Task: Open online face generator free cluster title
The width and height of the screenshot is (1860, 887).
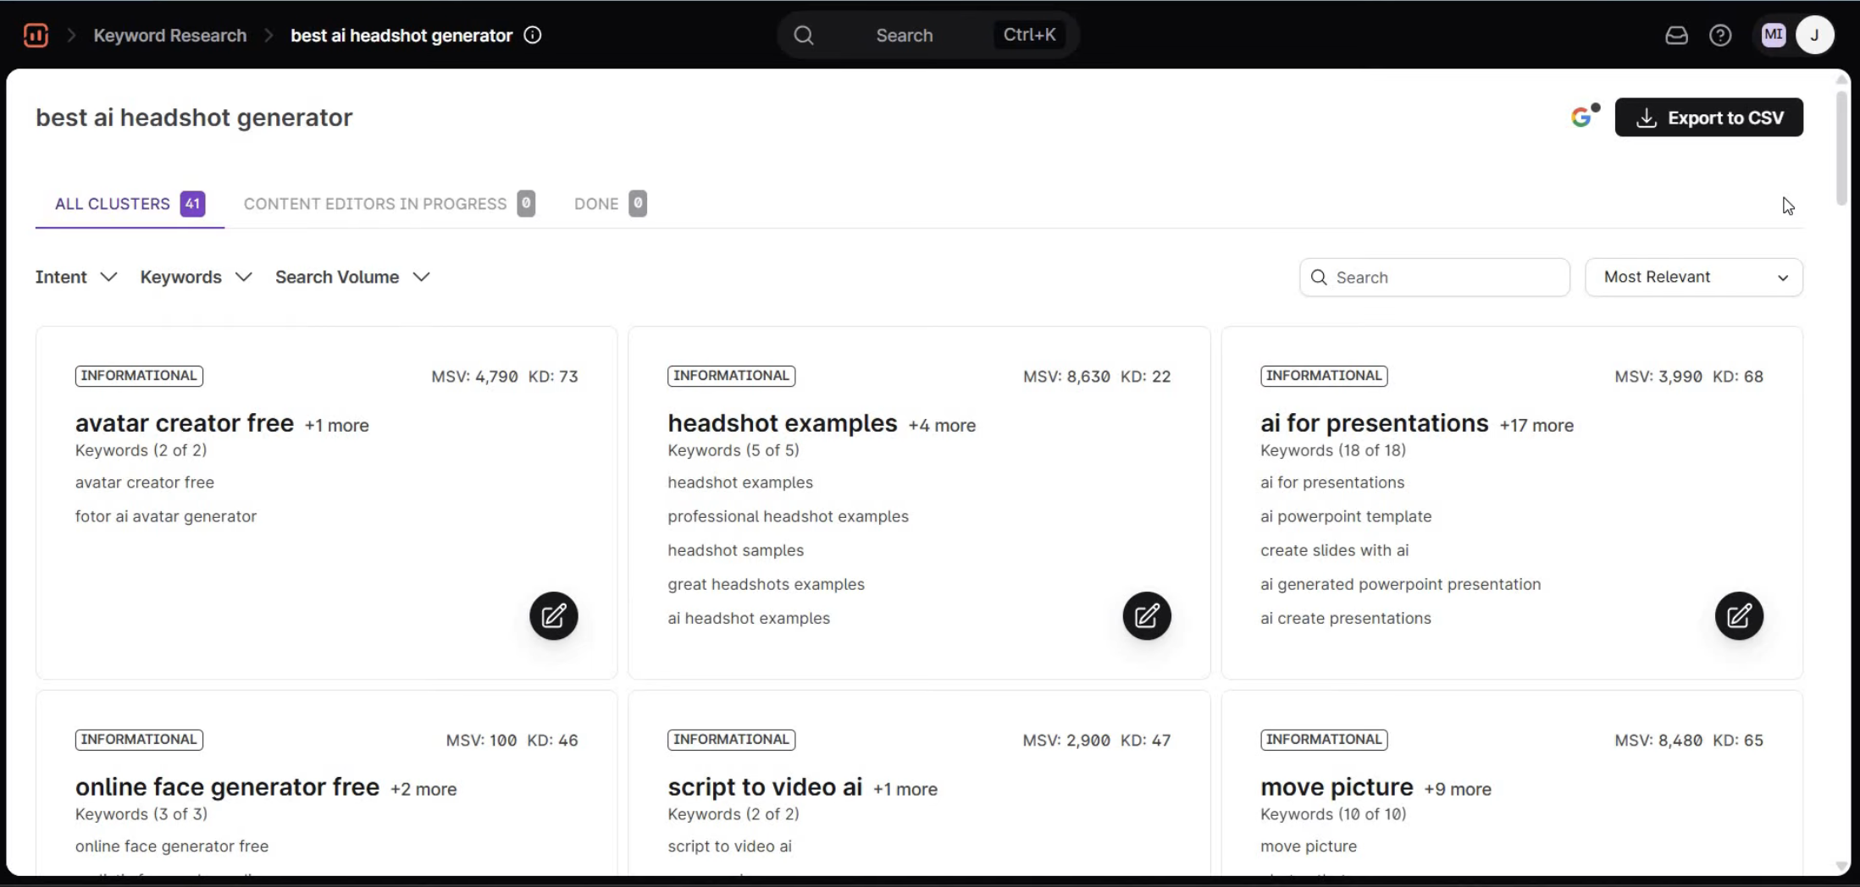Action: point(227,786)
